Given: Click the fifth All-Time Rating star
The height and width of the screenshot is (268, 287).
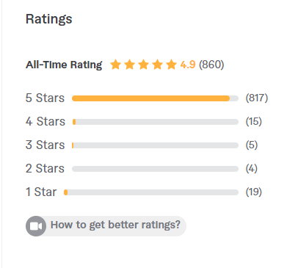Looking at the screenshot, I should [x=171, y=65].
